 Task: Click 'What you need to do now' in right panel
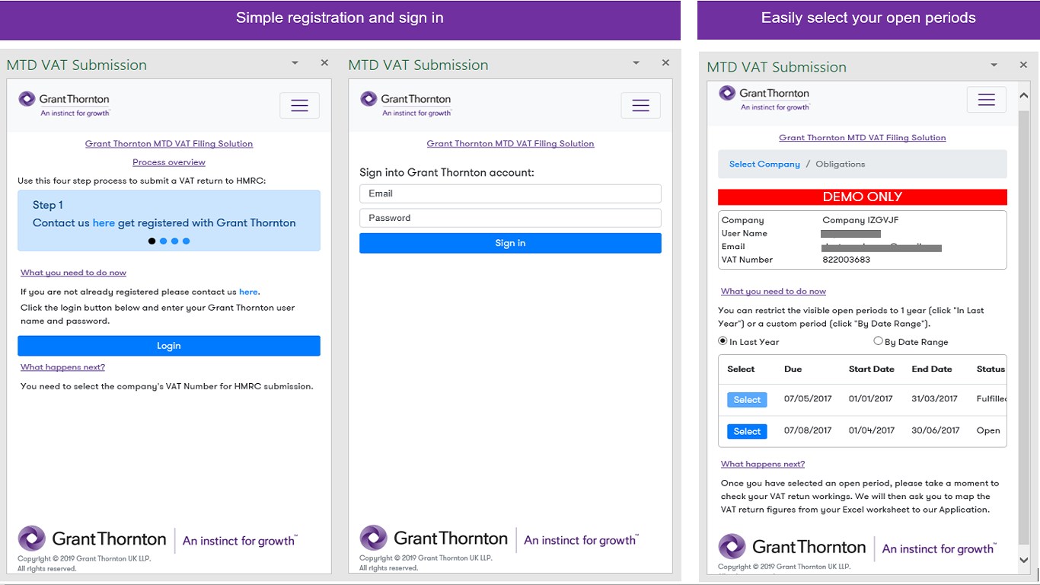(x=774, y=292)
